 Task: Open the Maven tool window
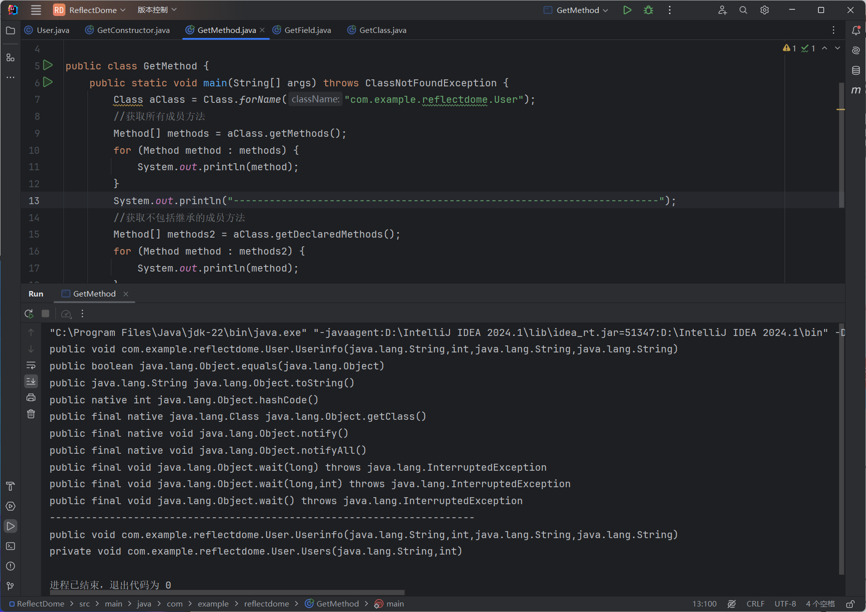[856, 90]
